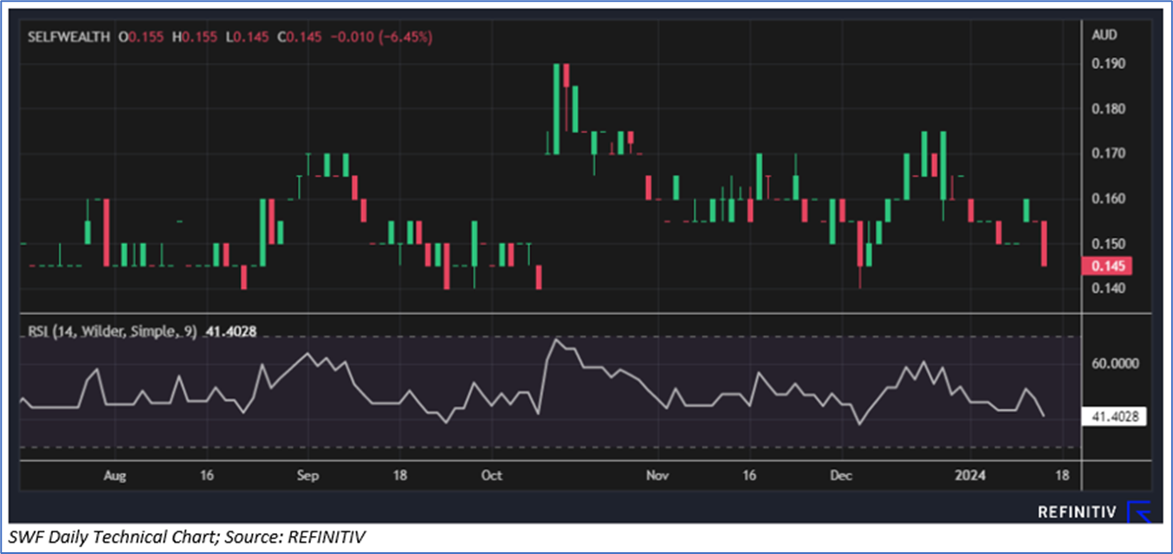Click the 0.180 price axis label
The image size is (1173, 554).
1110,109
